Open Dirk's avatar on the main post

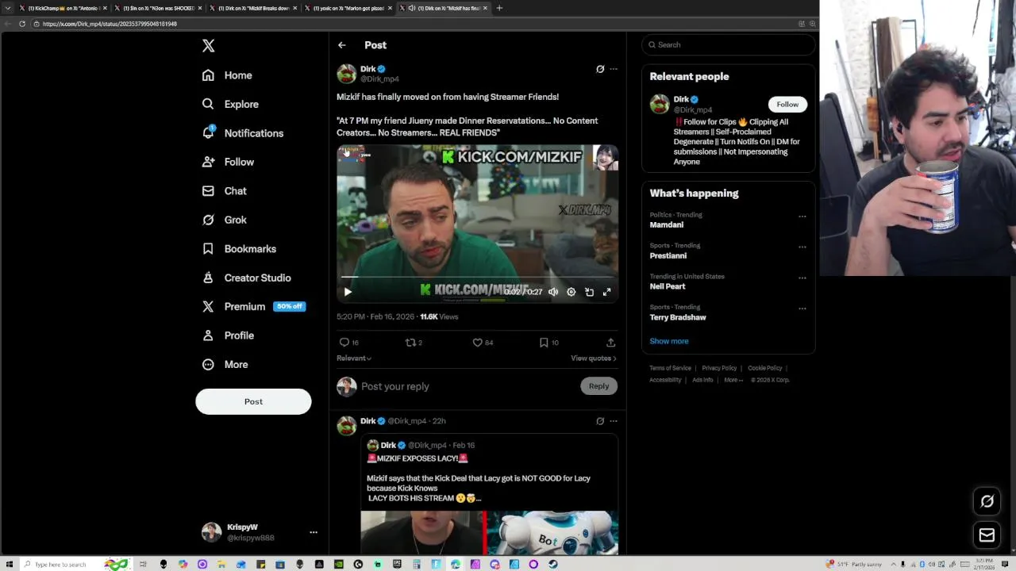point(347,74)
